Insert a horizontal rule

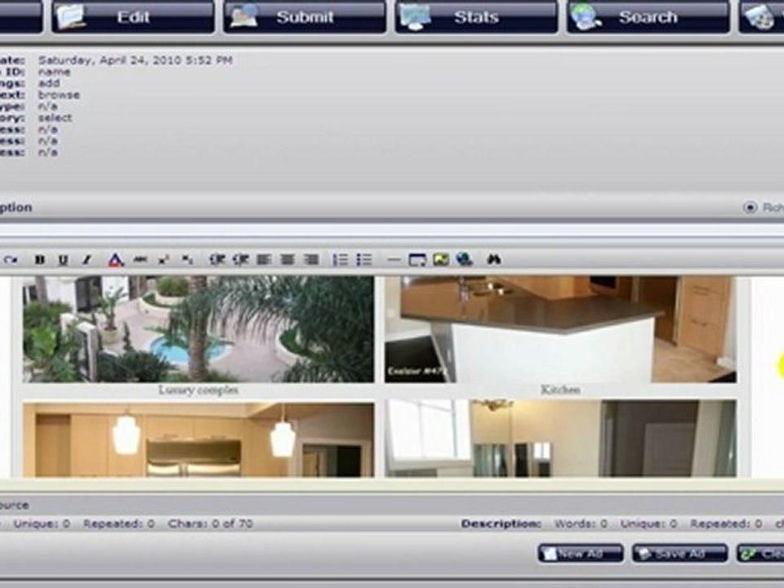(x=394, y=260)
